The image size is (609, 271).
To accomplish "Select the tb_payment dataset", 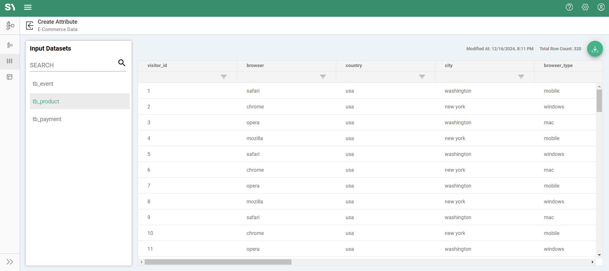I will coord(47,119).
